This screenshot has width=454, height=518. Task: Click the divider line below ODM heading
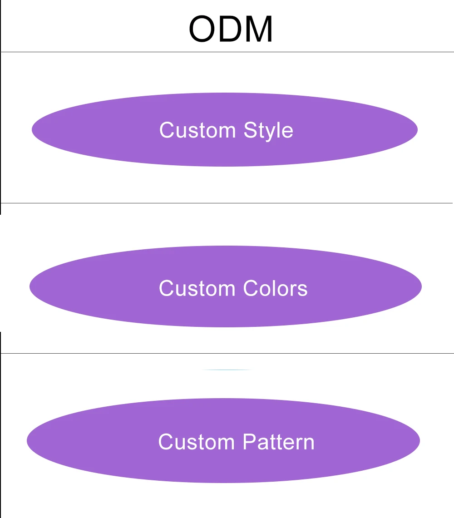227,52
